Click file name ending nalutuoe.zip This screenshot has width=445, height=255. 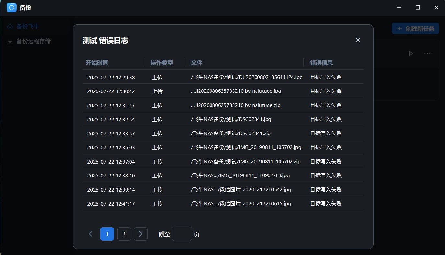tap(236, 105)
